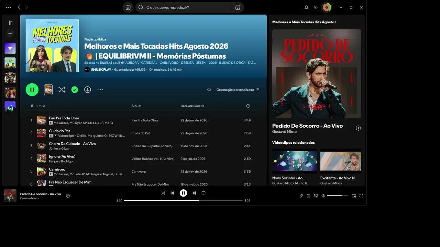Sort by the Título column header
The width and height of the screenshot is (440, 247).
[x=41, y=106]
